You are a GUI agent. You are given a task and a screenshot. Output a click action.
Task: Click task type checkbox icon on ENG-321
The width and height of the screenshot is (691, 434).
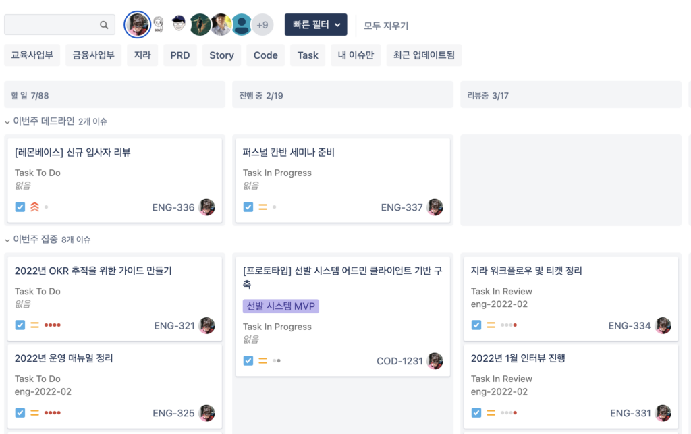(x=20, y=325)
